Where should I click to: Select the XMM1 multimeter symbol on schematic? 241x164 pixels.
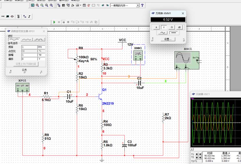tap(138, 55)
